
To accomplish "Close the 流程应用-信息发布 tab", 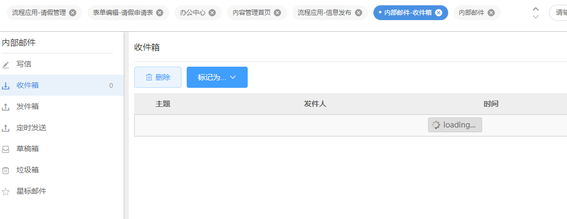I will click(359, 13).
